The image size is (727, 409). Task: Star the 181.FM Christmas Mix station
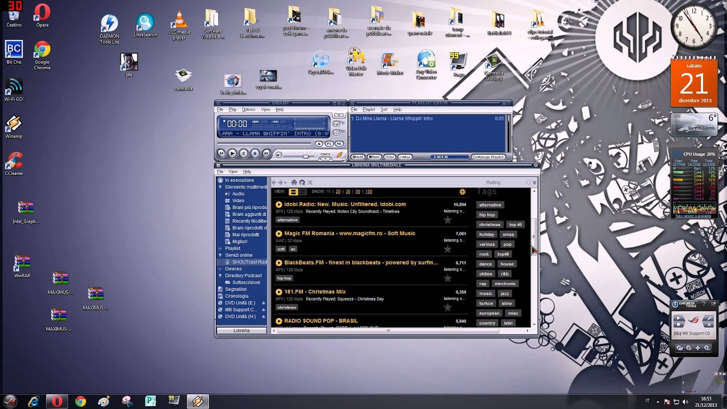pyautogui.click(x=448, y=307)
